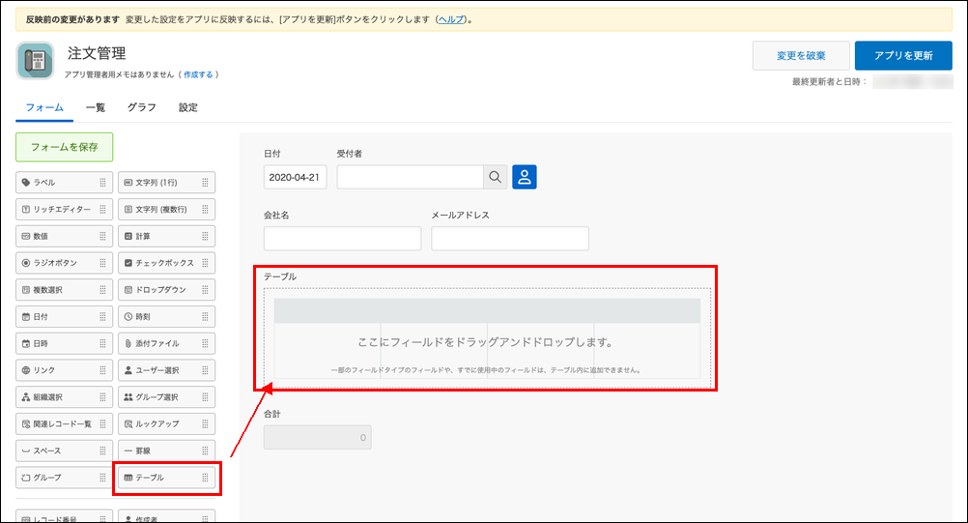Select the ラジオボタン field item
This screenshot has width=968, height=523.
coord(64,263)
